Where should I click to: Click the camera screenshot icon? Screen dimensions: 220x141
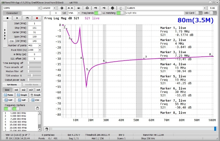click(x=87, y=8)
